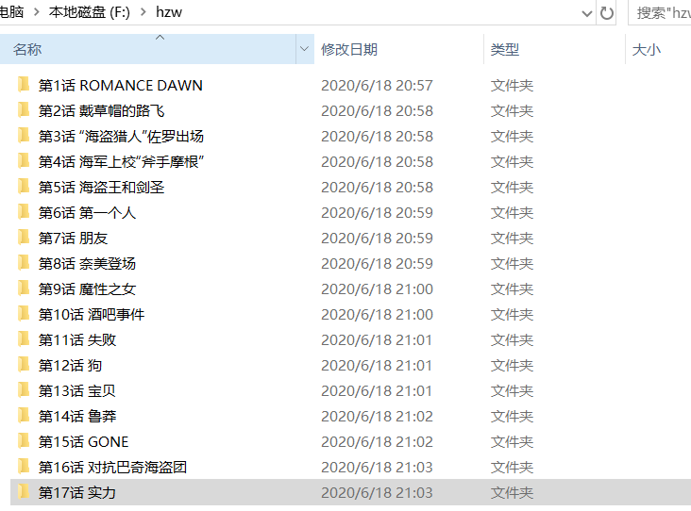Click the modified date of 第10话 酒吧事件
The height and width of the screenshot is (511, 691).
point(378,314)
